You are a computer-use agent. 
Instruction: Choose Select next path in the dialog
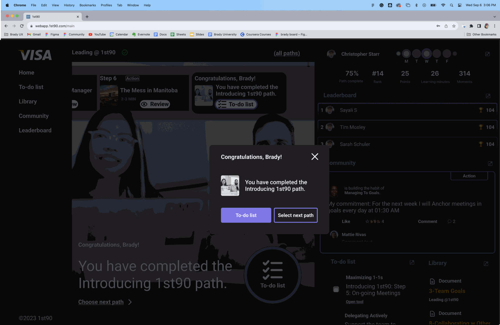[296, 215]
